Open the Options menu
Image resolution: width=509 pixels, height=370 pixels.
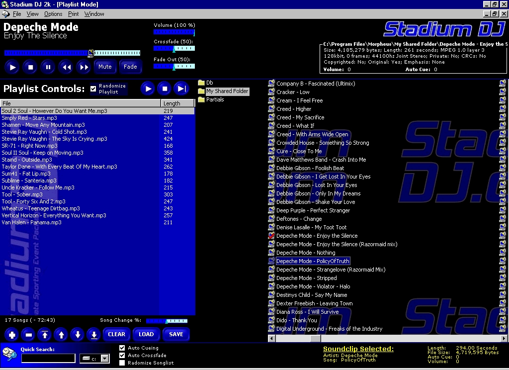pos(53,14)
